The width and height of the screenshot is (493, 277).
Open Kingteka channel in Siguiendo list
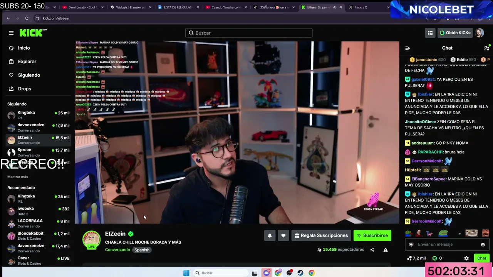tap(39, 115)
